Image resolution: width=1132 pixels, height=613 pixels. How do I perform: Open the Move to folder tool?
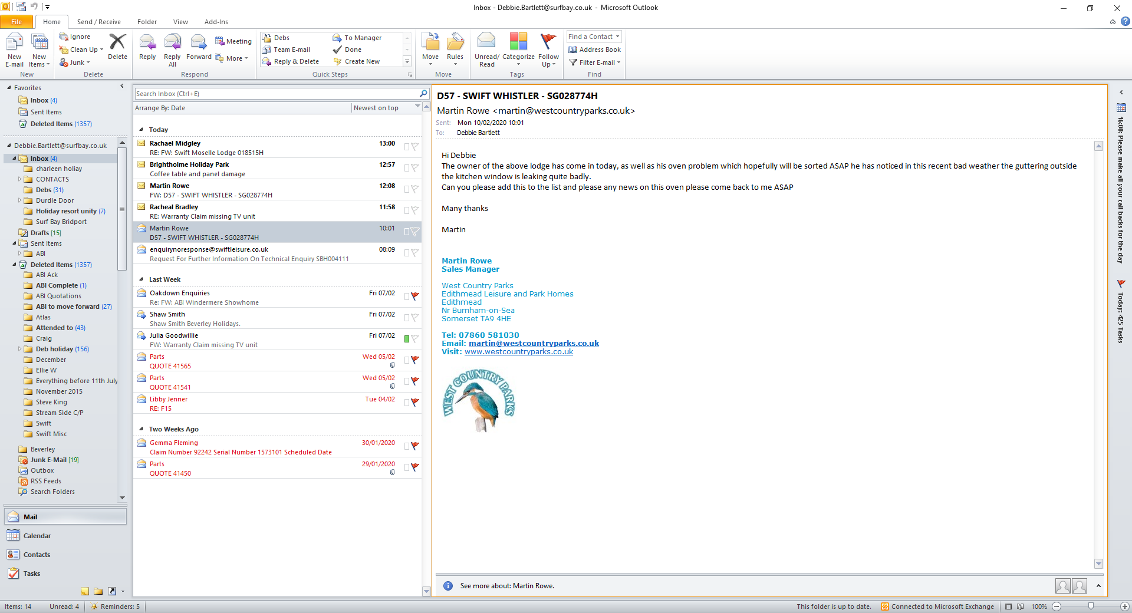pyautogui.click(x=430, y=50)
